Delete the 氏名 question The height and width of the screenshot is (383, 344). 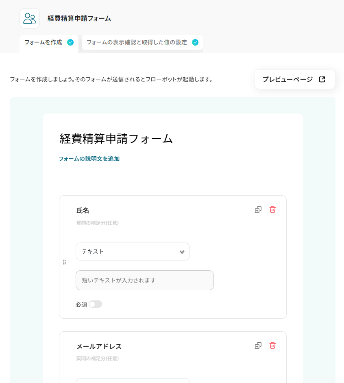272,210
